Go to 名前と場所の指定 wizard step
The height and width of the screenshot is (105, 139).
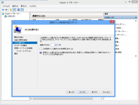pyautogui.click(x=21, y=40)
